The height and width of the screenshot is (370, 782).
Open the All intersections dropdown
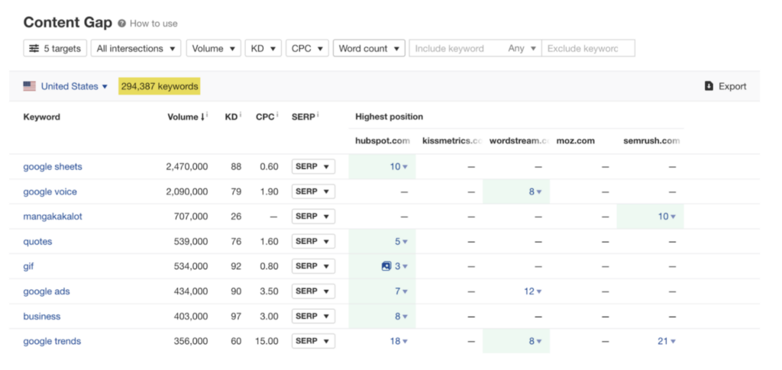tap(136, 48)
